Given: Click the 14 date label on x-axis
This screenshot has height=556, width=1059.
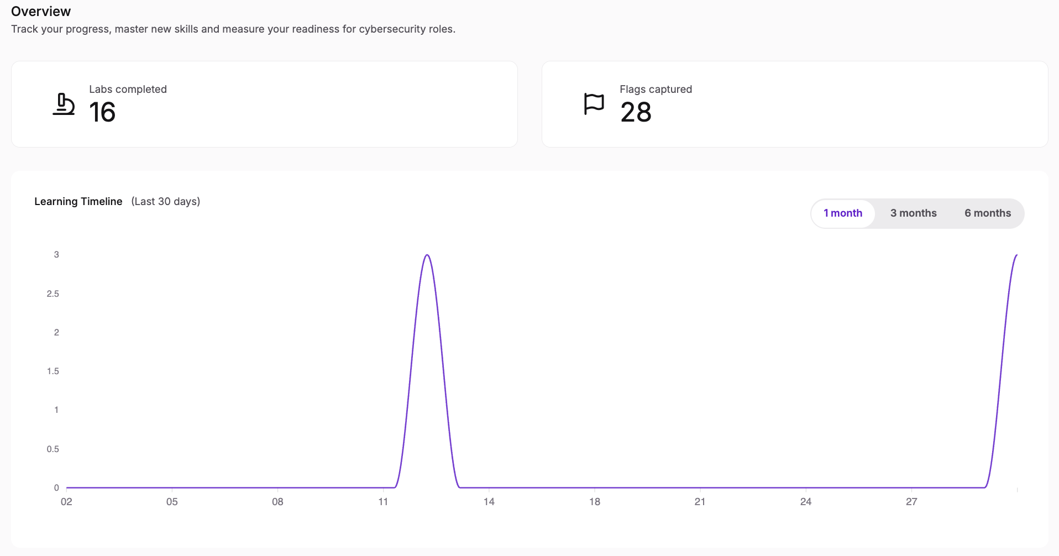Looking at the screenshot, I should (x=489, y=502).
